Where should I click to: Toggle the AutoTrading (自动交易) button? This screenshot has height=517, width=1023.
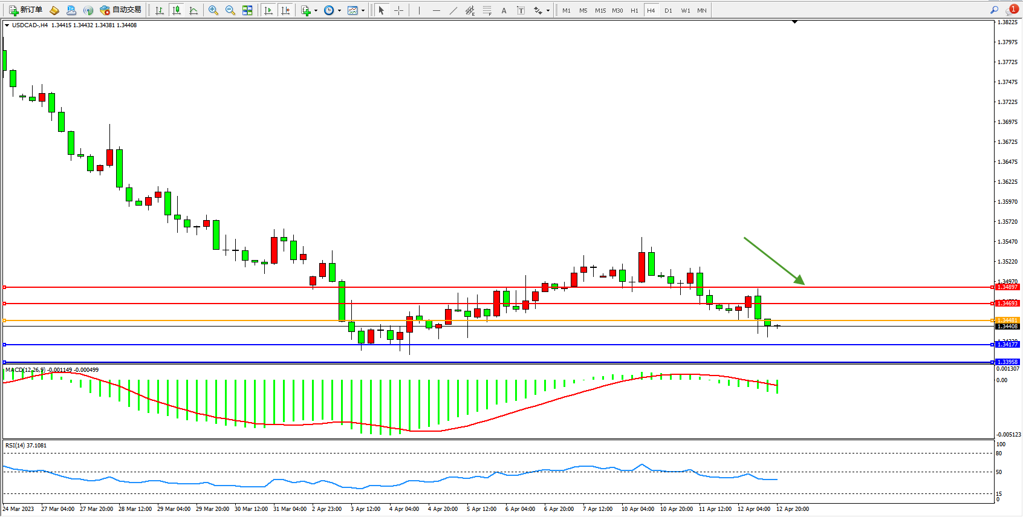(121, 10)
